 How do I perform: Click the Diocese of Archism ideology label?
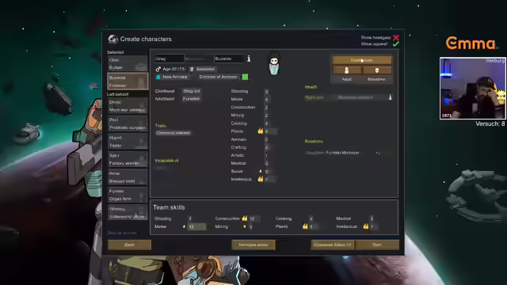click(x=219, y=77)
